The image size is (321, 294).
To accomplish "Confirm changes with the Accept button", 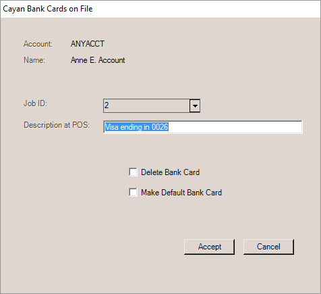I will click(x=209, y=247).
